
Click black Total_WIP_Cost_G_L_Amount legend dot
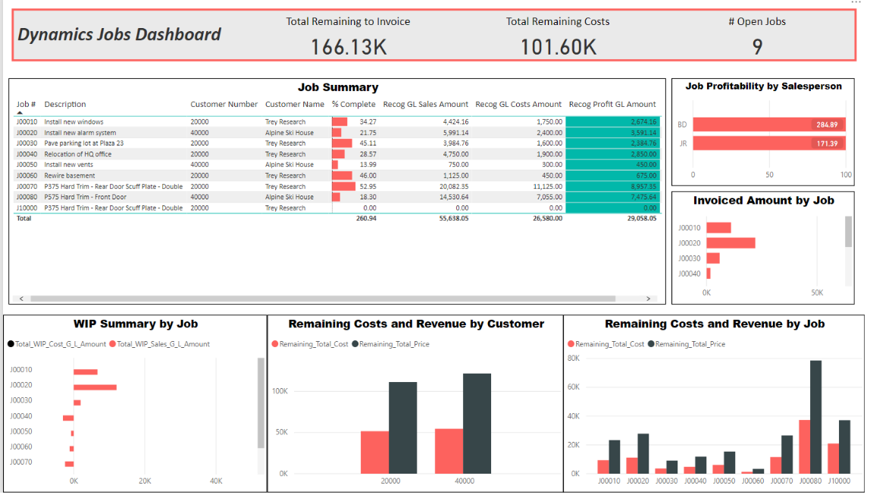[x=11, y=344]
